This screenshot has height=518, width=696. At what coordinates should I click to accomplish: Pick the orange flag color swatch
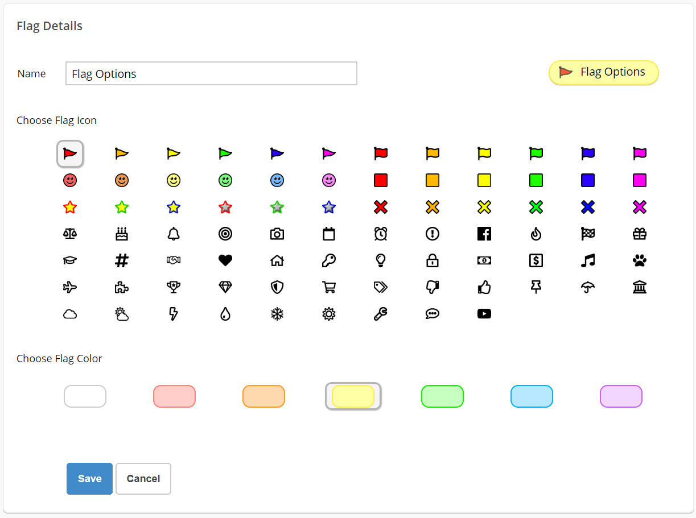pyautogui.click(x=264, y=396)
